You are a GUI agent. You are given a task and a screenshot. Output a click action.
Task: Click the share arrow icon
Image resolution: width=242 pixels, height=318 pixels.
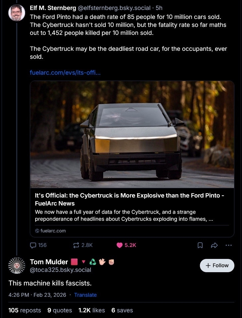click(x=214, y=245)
